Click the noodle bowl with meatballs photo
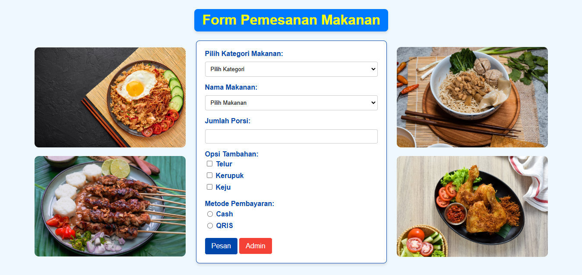Screen dimensions: 582x275 [472, 97]
